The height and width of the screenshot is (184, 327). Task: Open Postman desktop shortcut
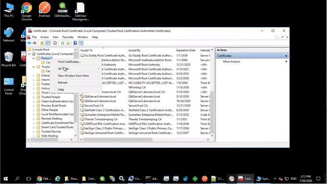click(x=44, y=10)
